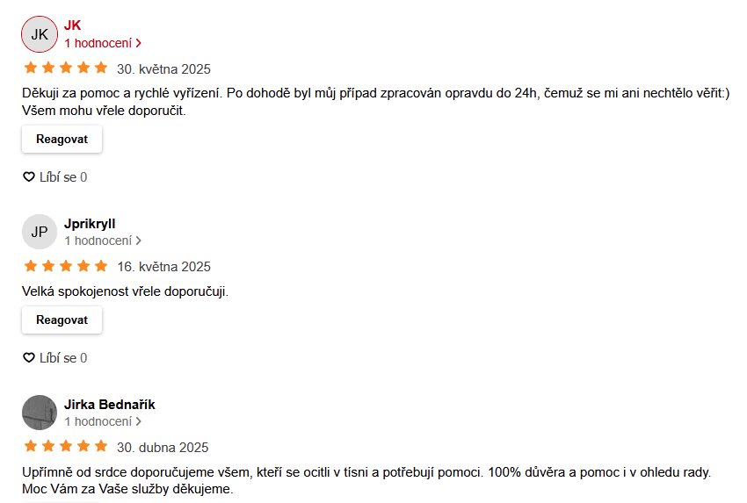Screen dimensions: 747x503
Task: Open the Jirka Bednařík username link
Action: pyautogui.click(x=110, y=405)
